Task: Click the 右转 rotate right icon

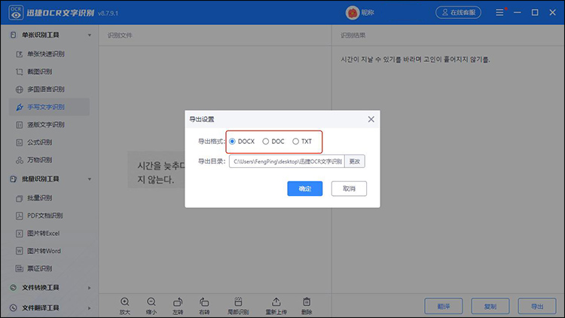Action: pos(204,302)
